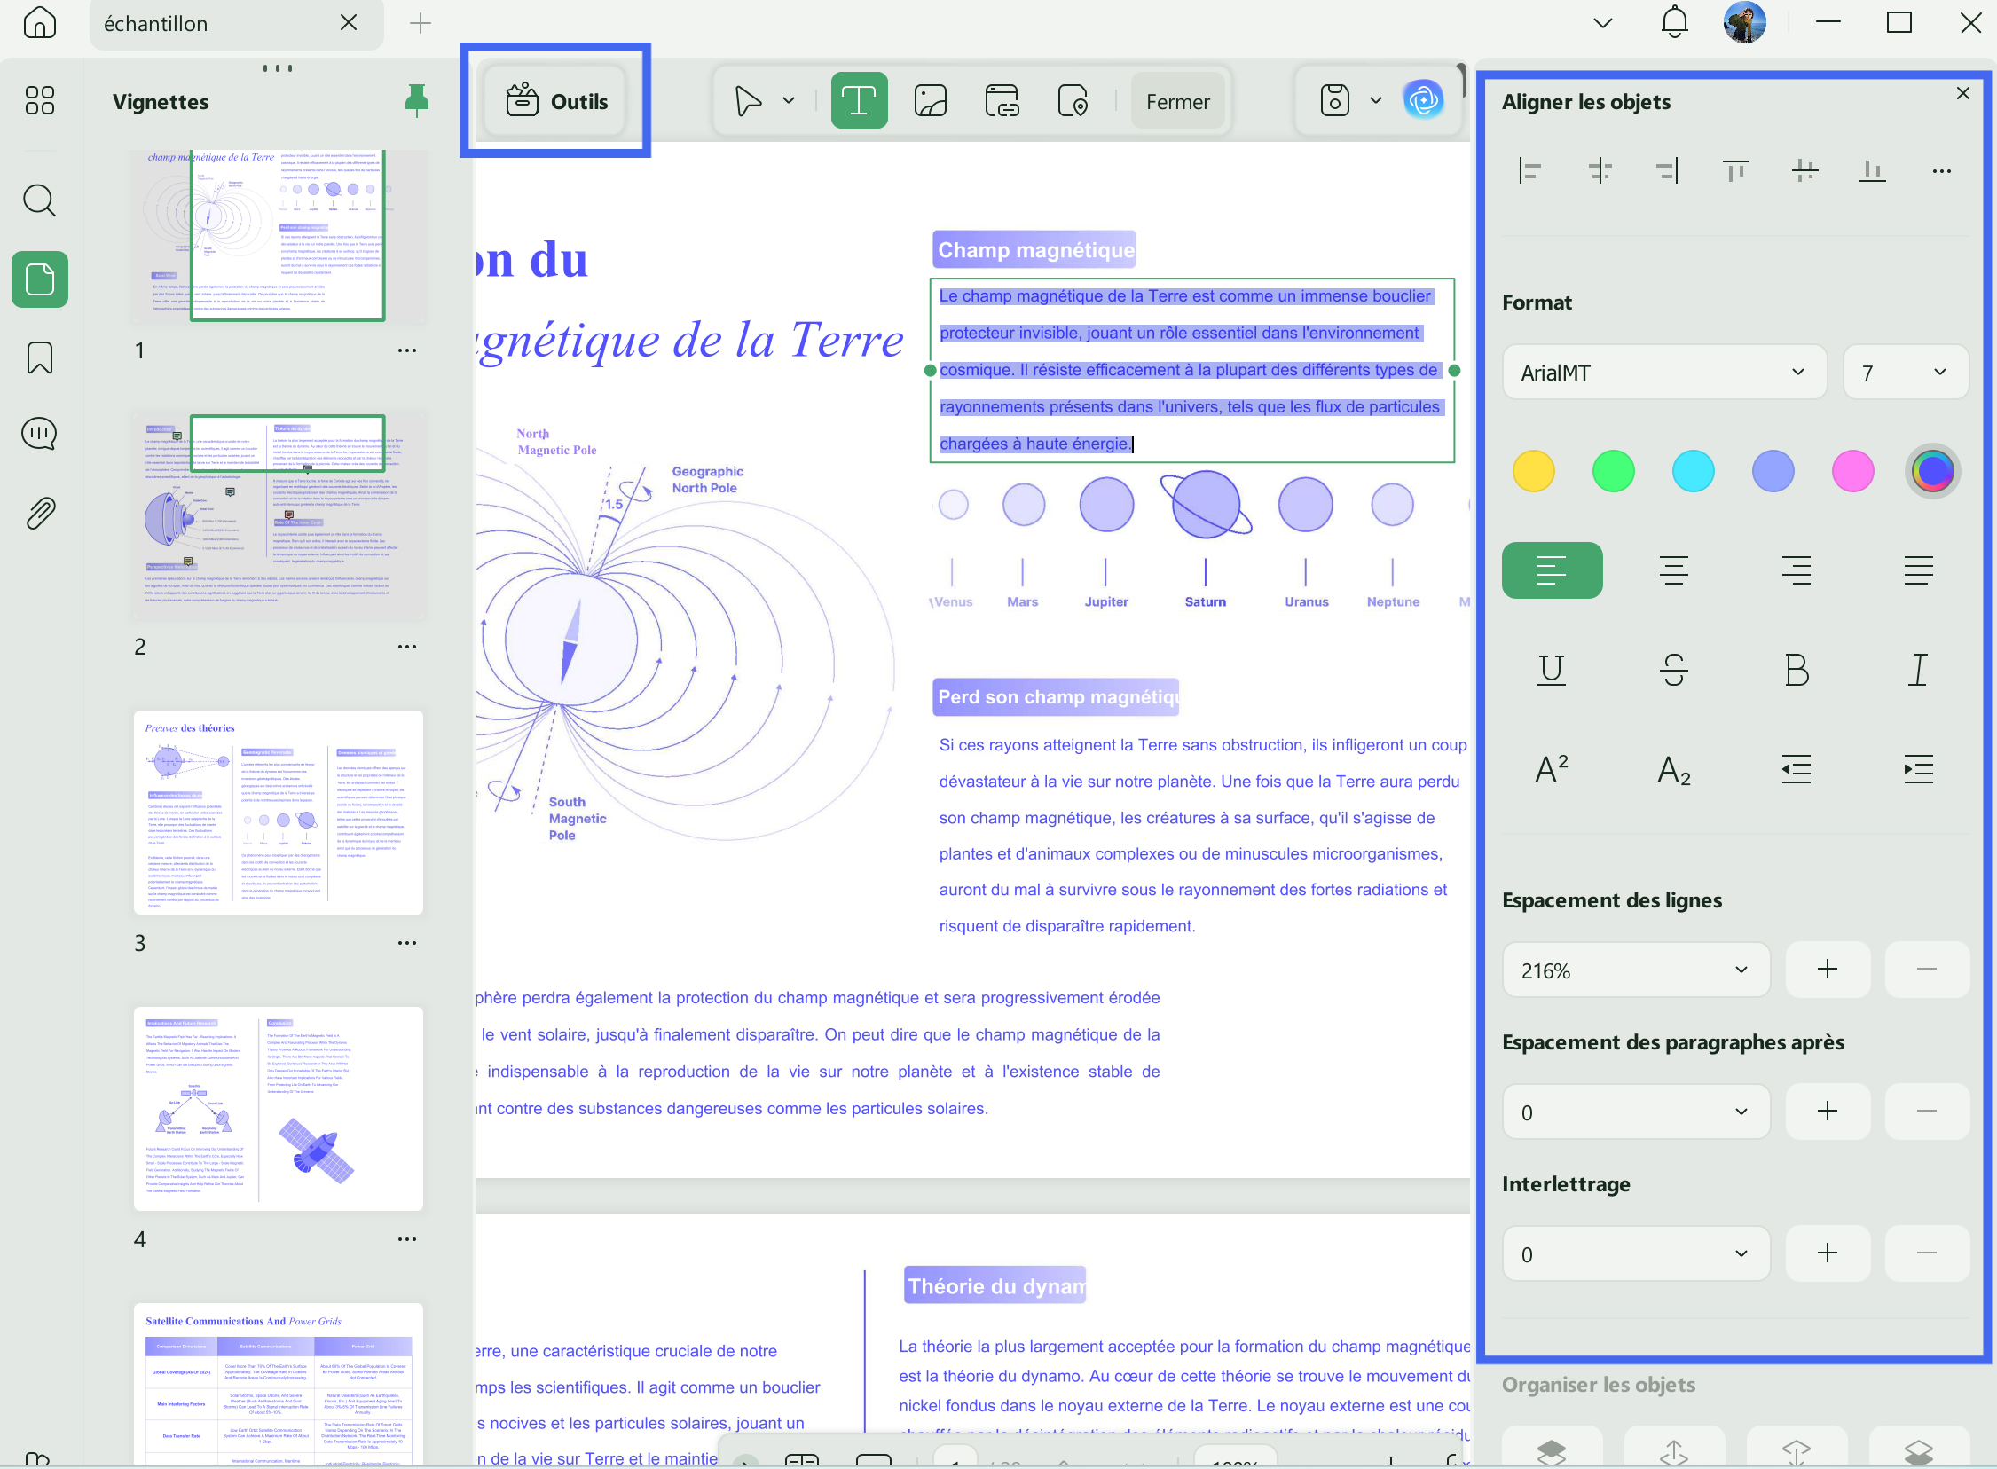Increase paragraph spacing after with plus
The width and height of the screenshot is (1997, 1469).
pos(1828,1112)
